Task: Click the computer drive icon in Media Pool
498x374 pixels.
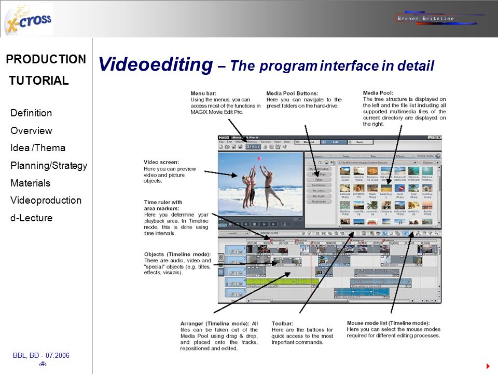Action: pyautogui.click(x=326, y=163)
